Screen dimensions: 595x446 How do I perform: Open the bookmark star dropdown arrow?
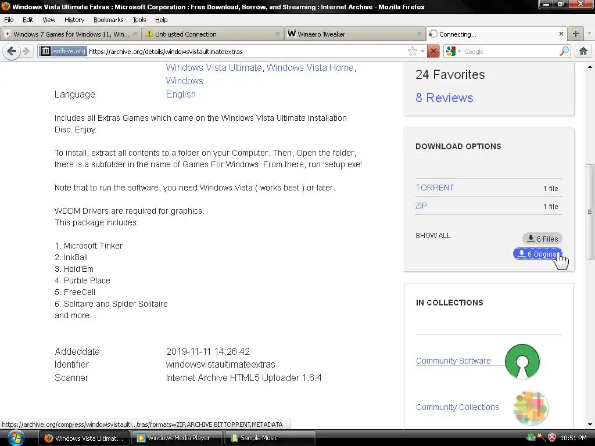(x=422, y=51)
